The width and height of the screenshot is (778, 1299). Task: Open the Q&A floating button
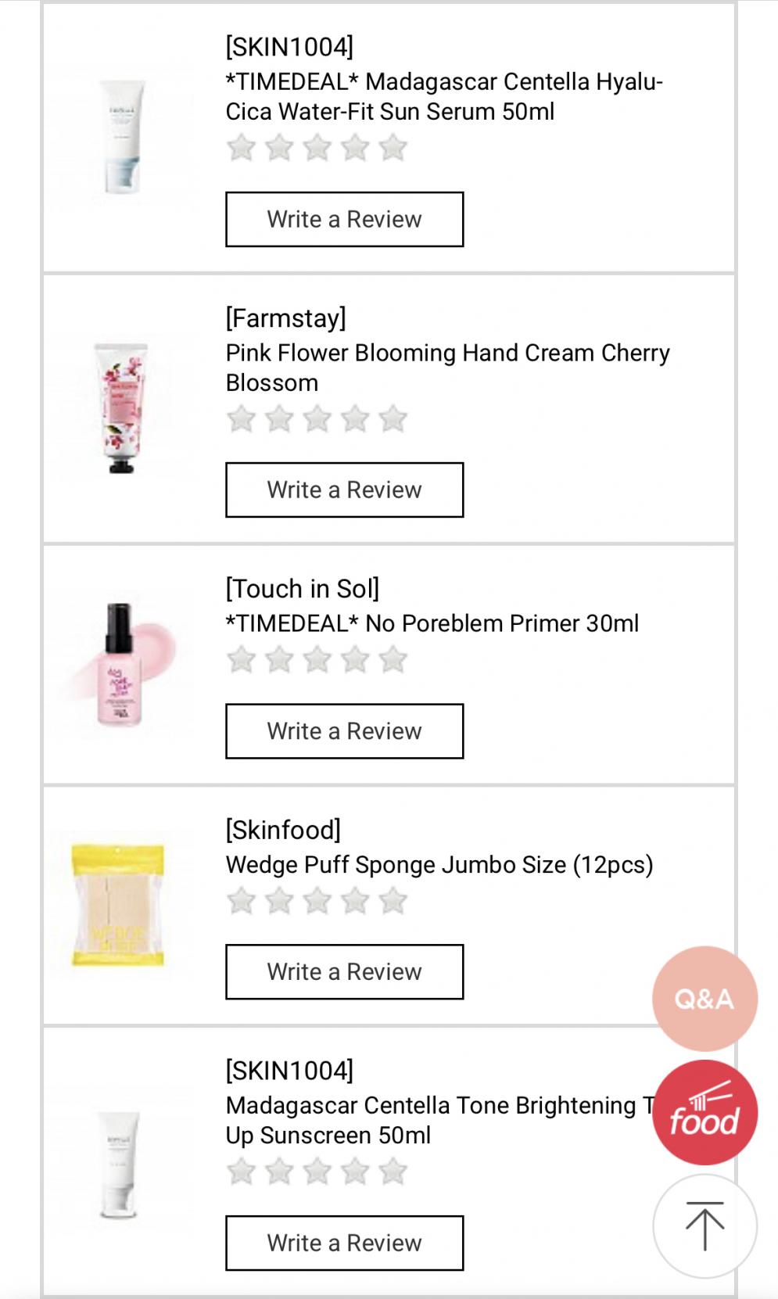[705, 999]
